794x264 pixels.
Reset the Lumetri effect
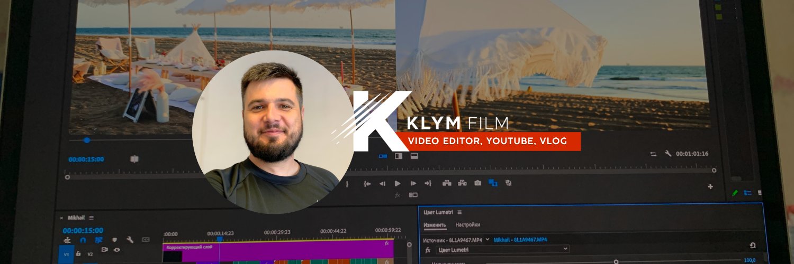click(752, 246)
